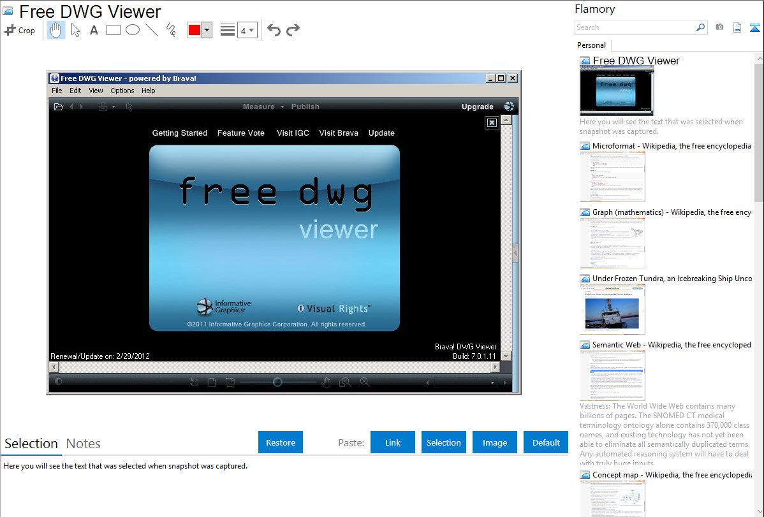
Task: Close the DWG Viewer welcome panel with X
Action: 492,123
